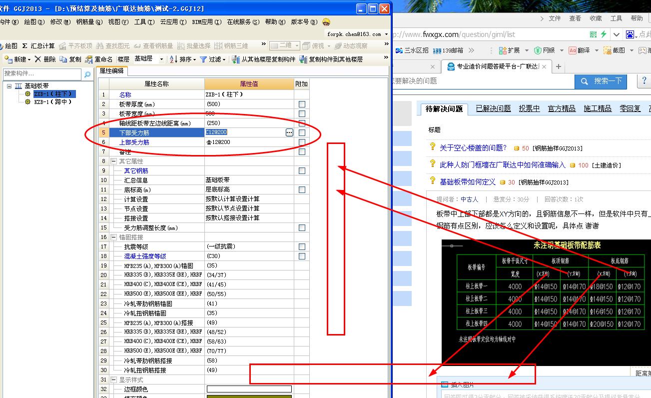The image size is (651, 398).
Task: Click the Baidu paw search engine icon
Action: [x=630, y=34]
